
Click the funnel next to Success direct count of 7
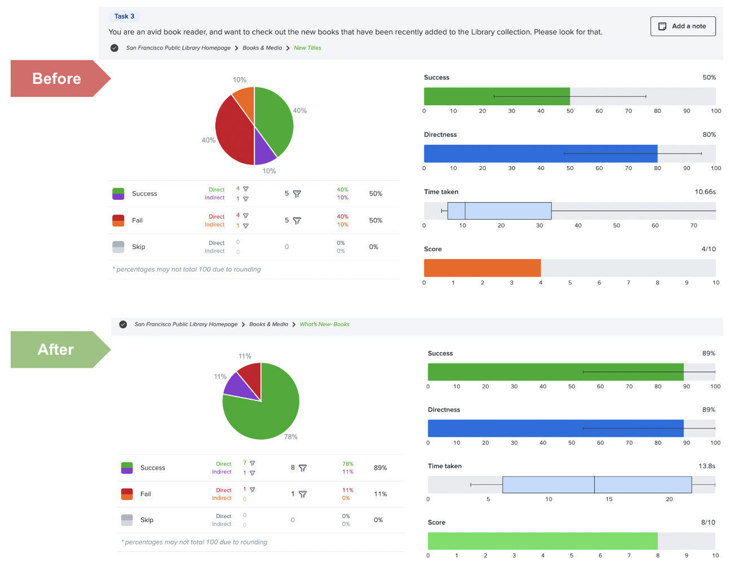(253, 463)
